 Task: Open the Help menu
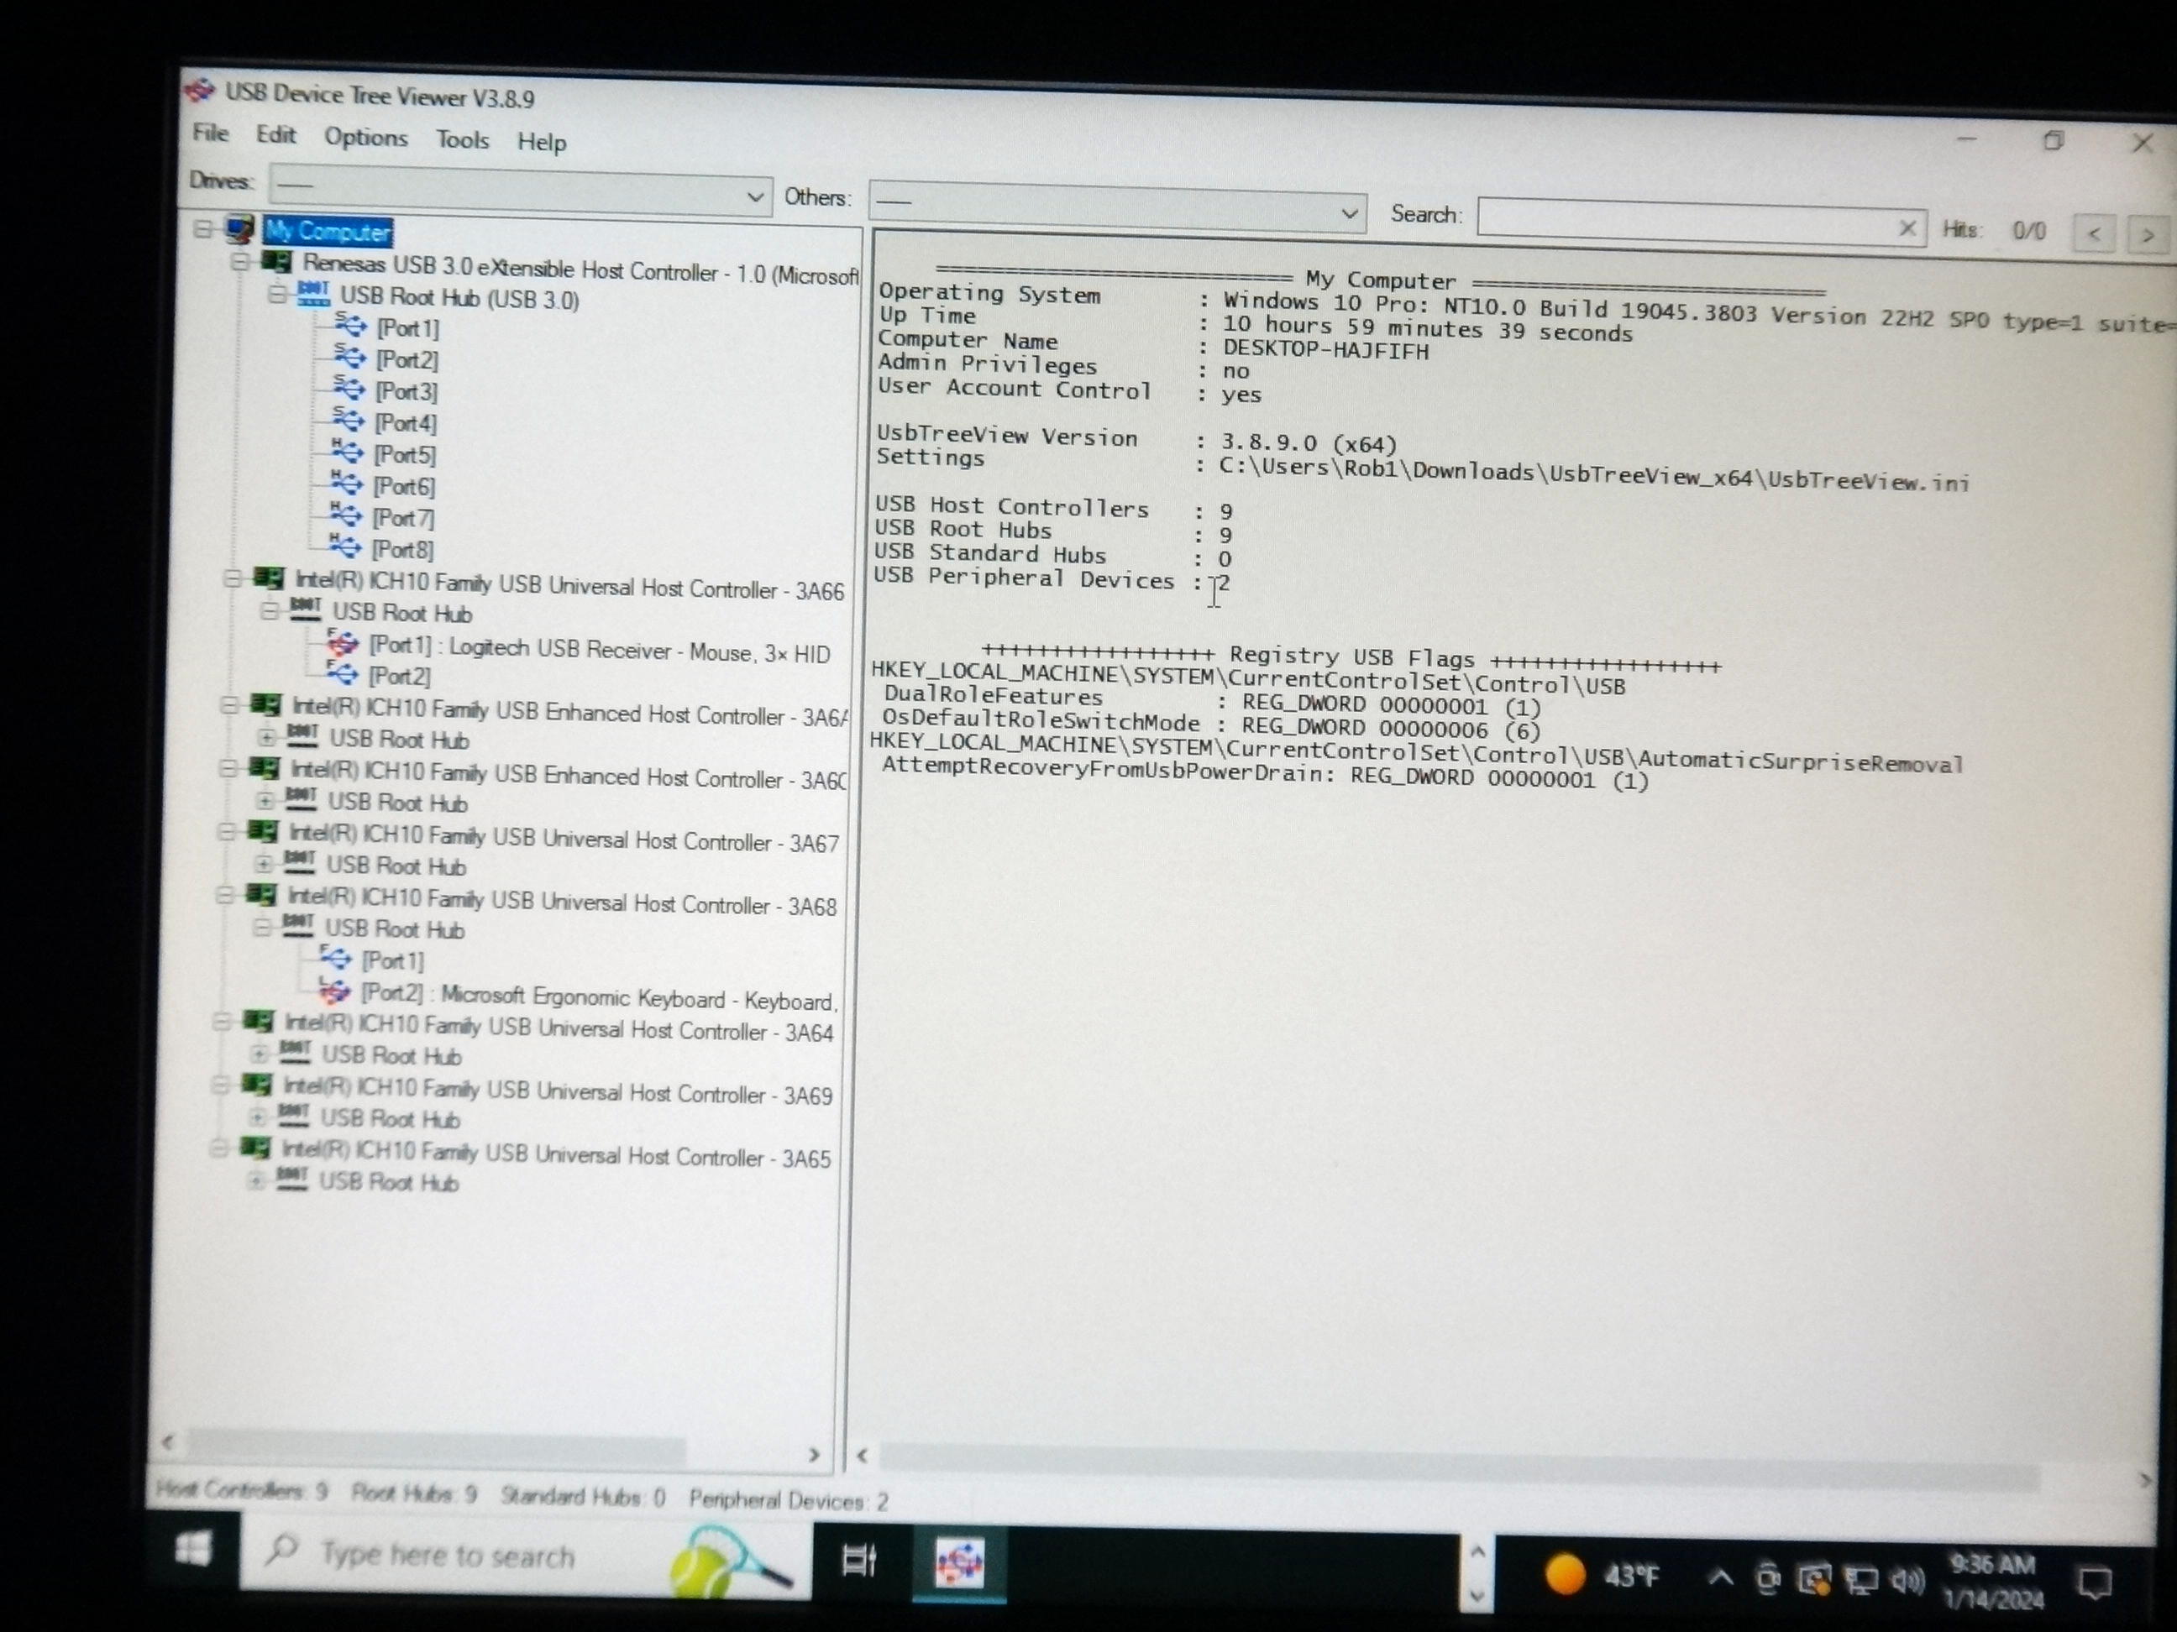[x=543, y=143]
